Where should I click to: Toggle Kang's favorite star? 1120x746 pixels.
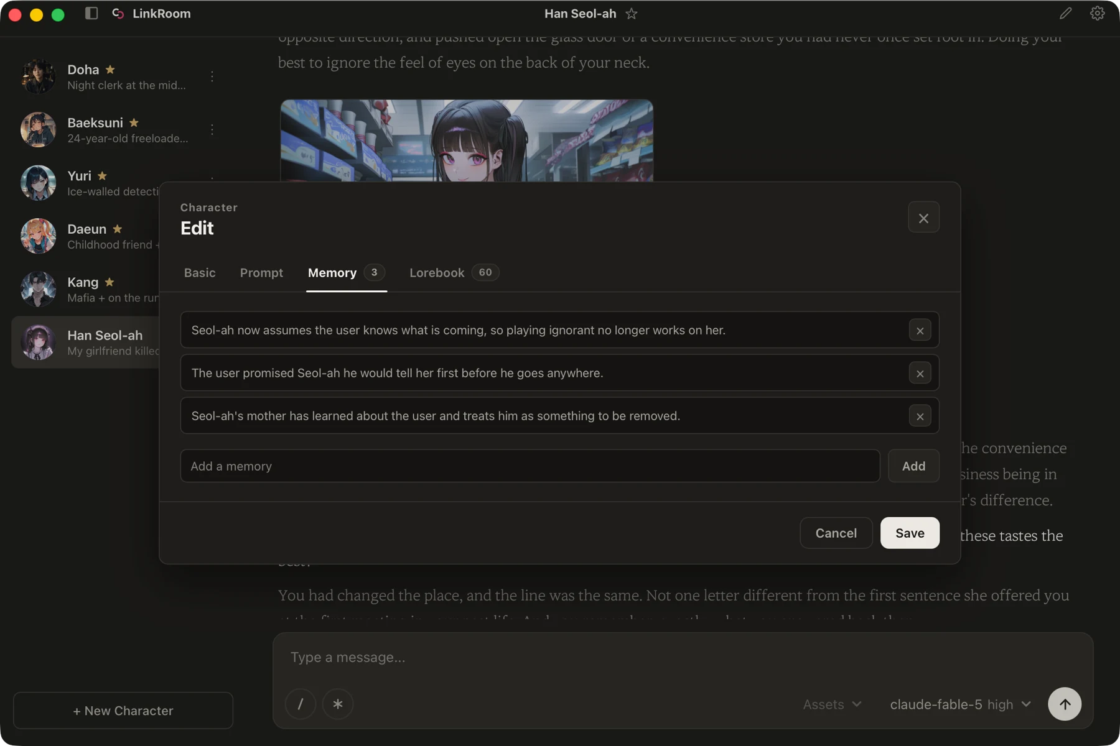coord(110,282)
